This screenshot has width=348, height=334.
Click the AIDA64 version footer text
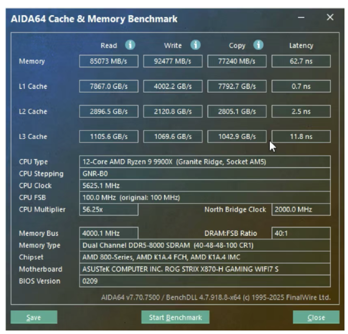[x=216, y=297]
